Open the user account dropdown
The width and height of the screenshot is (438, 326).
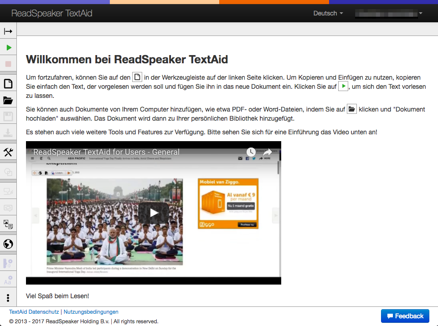pos(389,13)
